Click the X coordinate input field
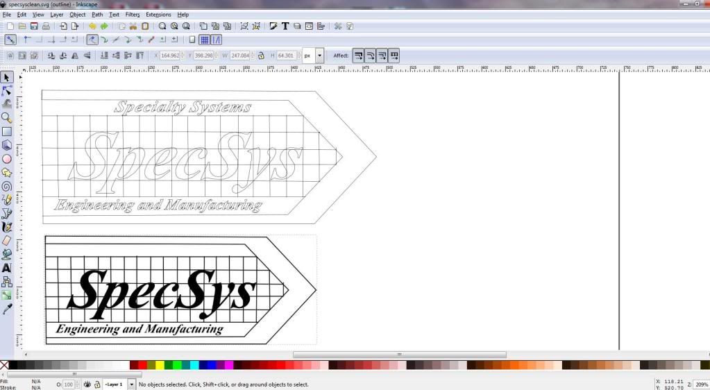This screenshot has height=390, width=710. 170,56
